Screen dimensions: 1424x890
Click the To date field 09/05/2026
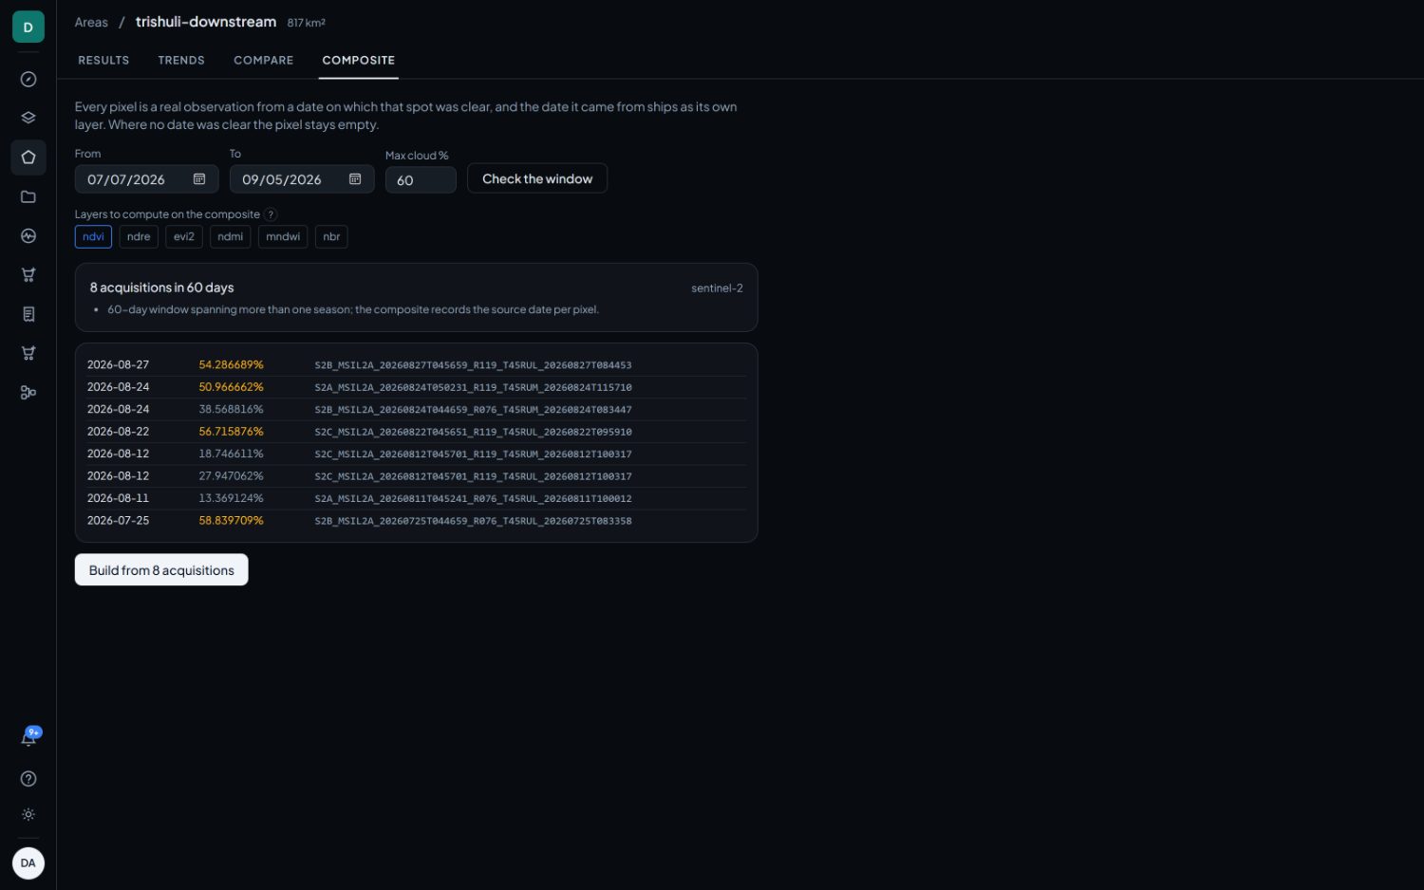point(302,179)
